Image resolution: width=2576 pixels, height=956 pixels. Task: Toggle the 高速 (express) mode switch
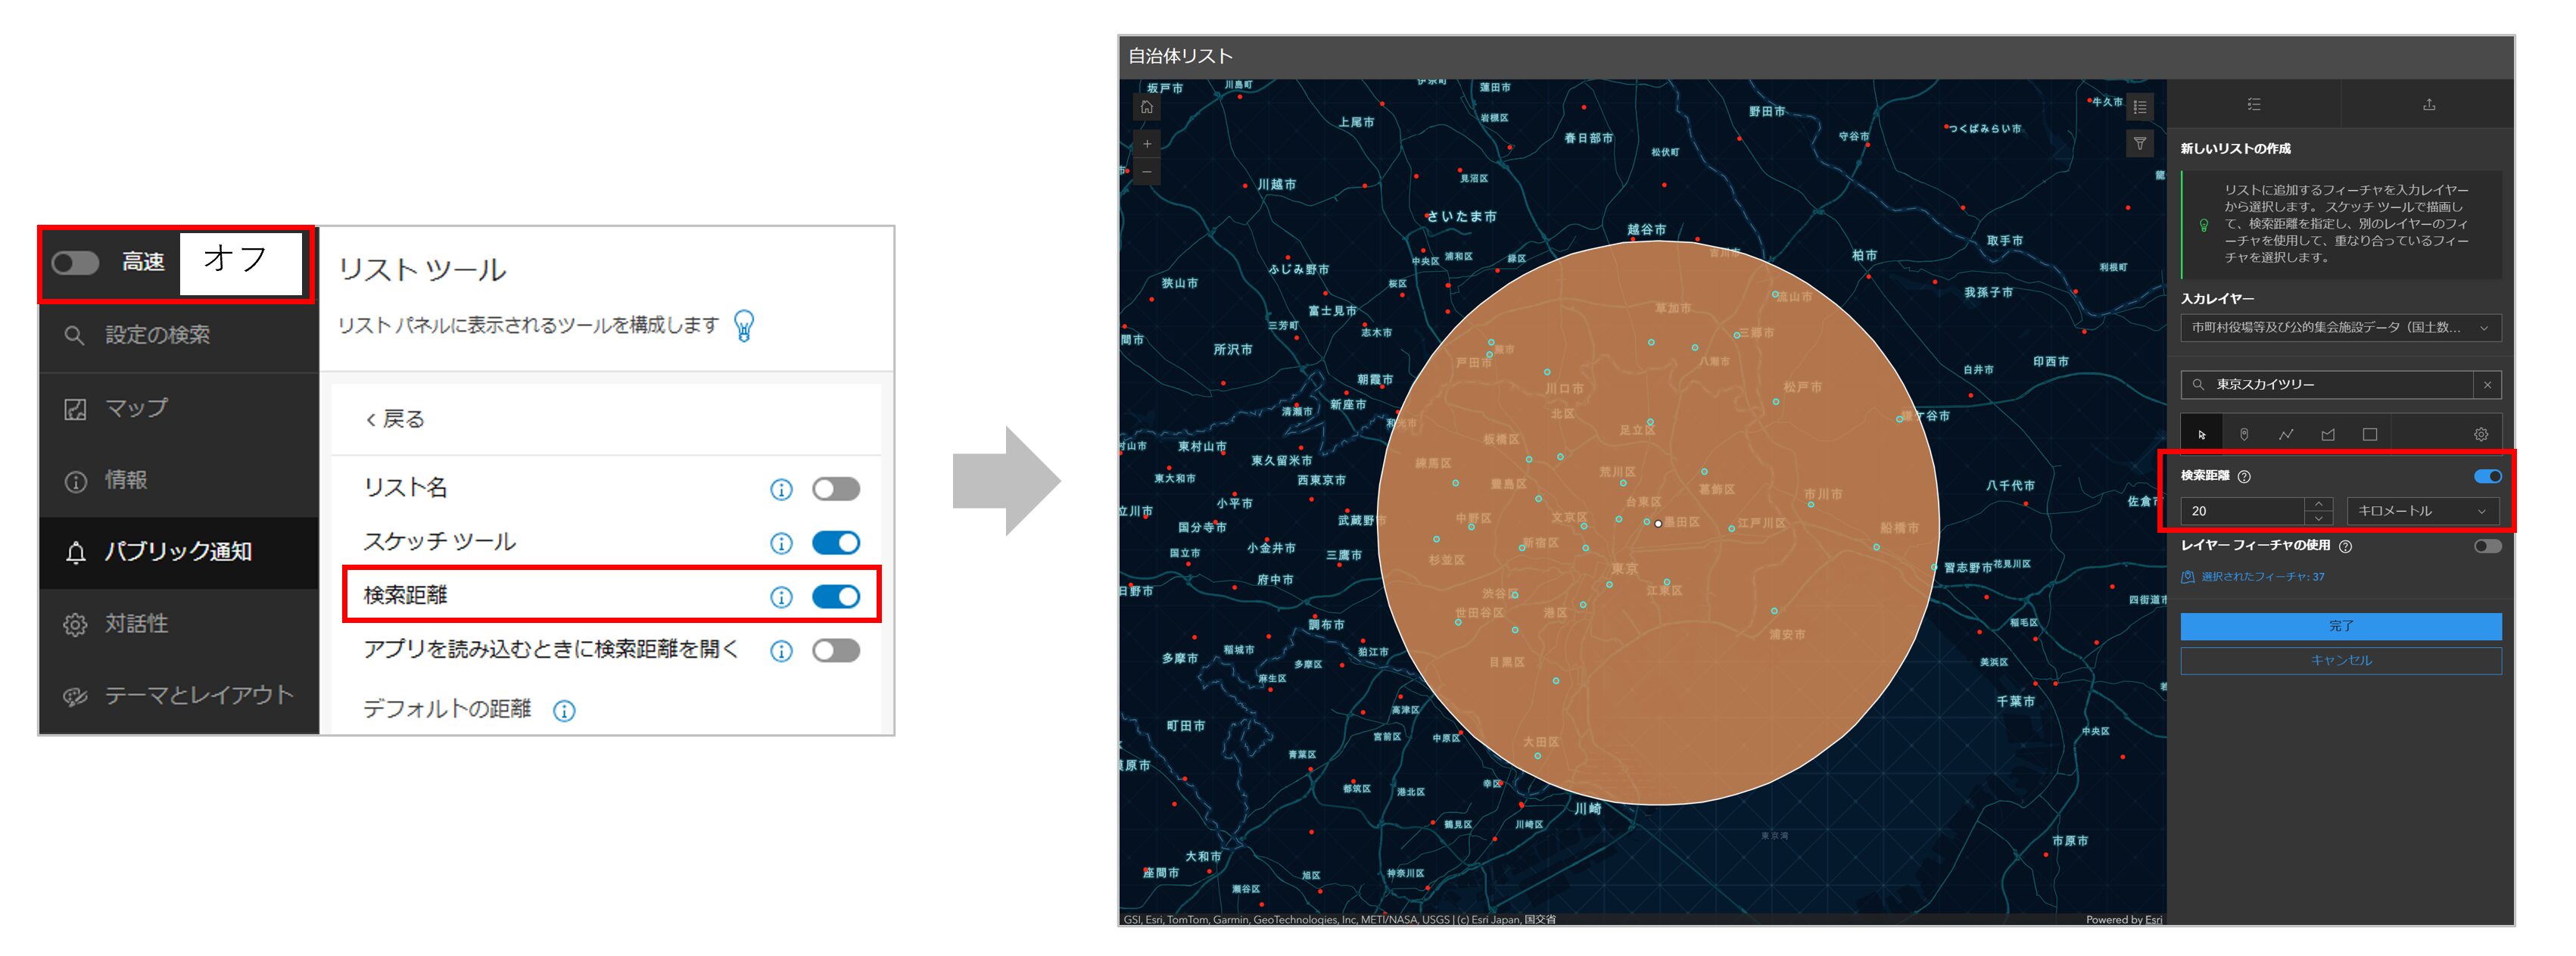76,263
